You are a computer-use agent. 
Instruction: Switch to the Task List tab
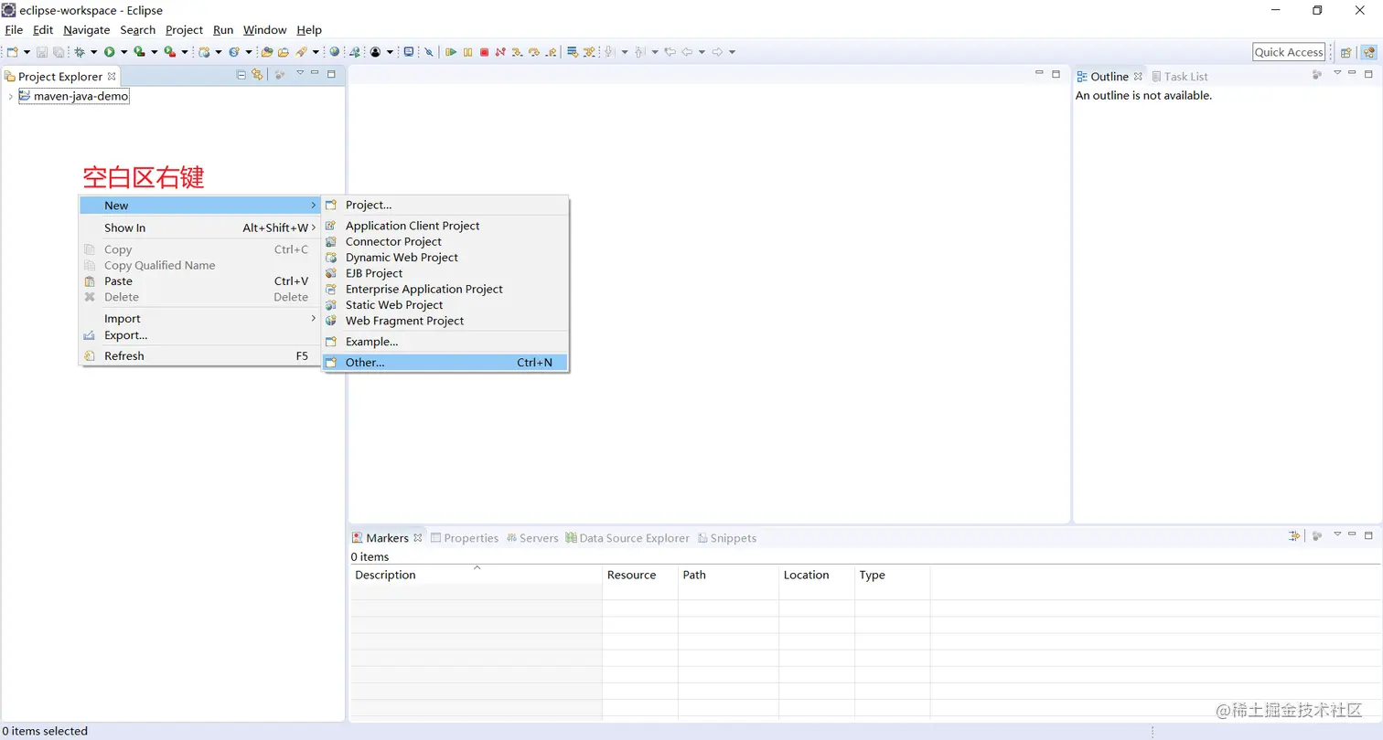[1180, 77]
